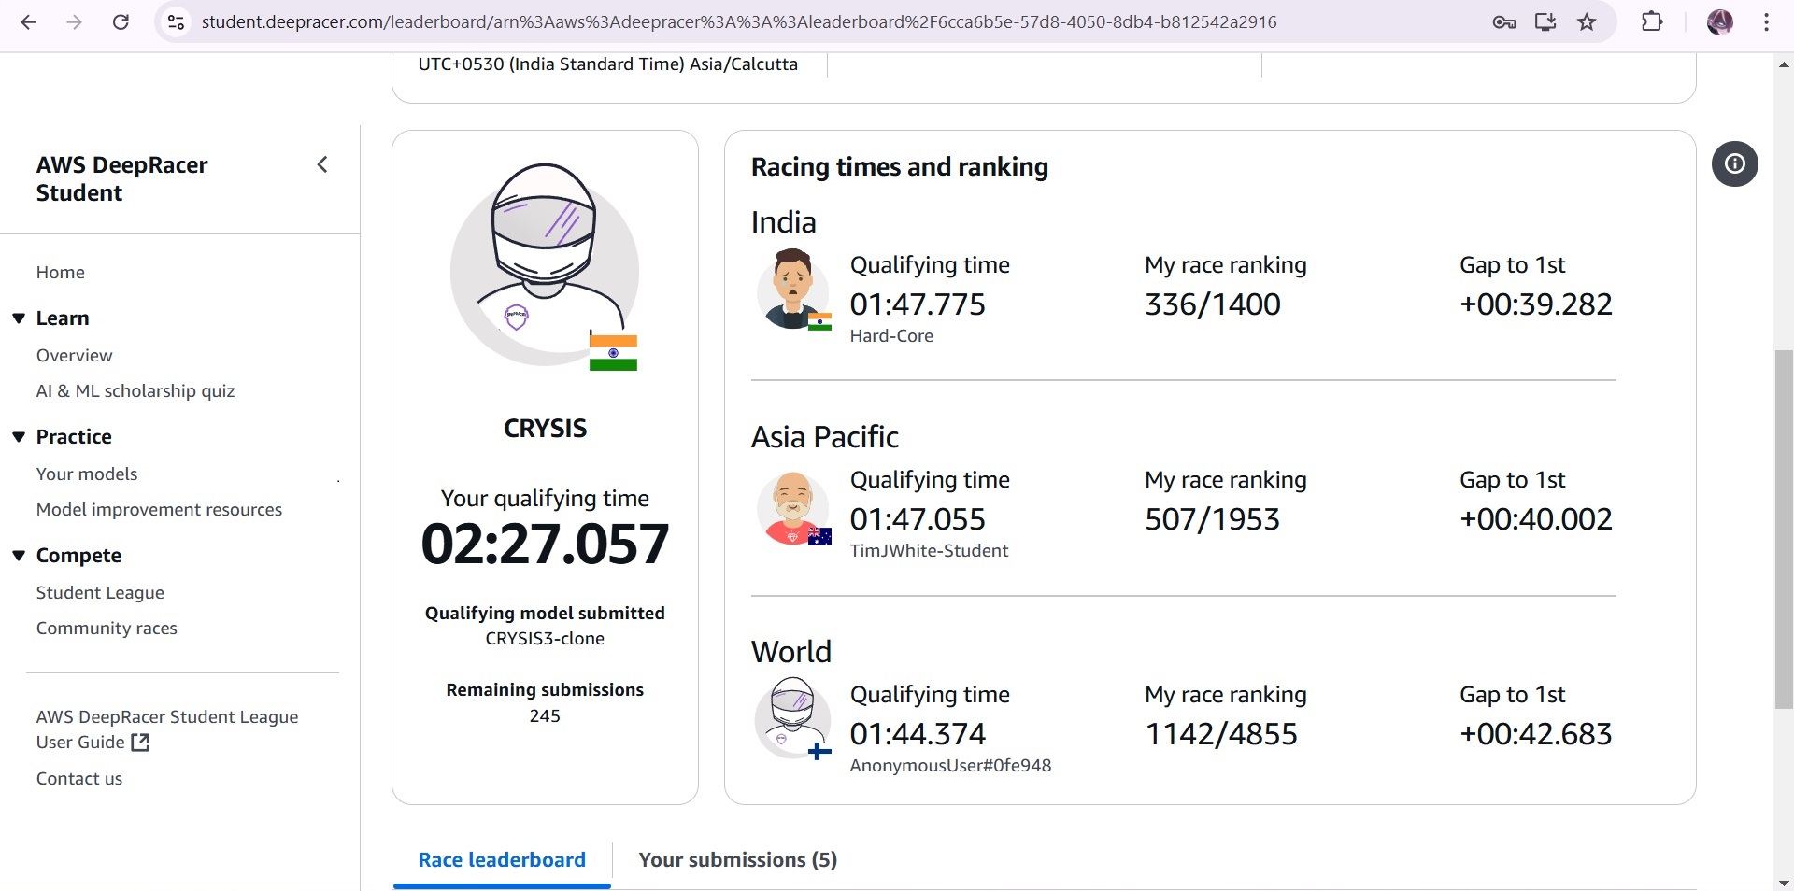Collapse the Compete section triangle
The image size is (1794, 891).
coord(19,556)
